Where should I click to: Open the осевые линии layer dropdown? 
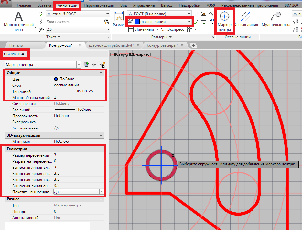189,22
